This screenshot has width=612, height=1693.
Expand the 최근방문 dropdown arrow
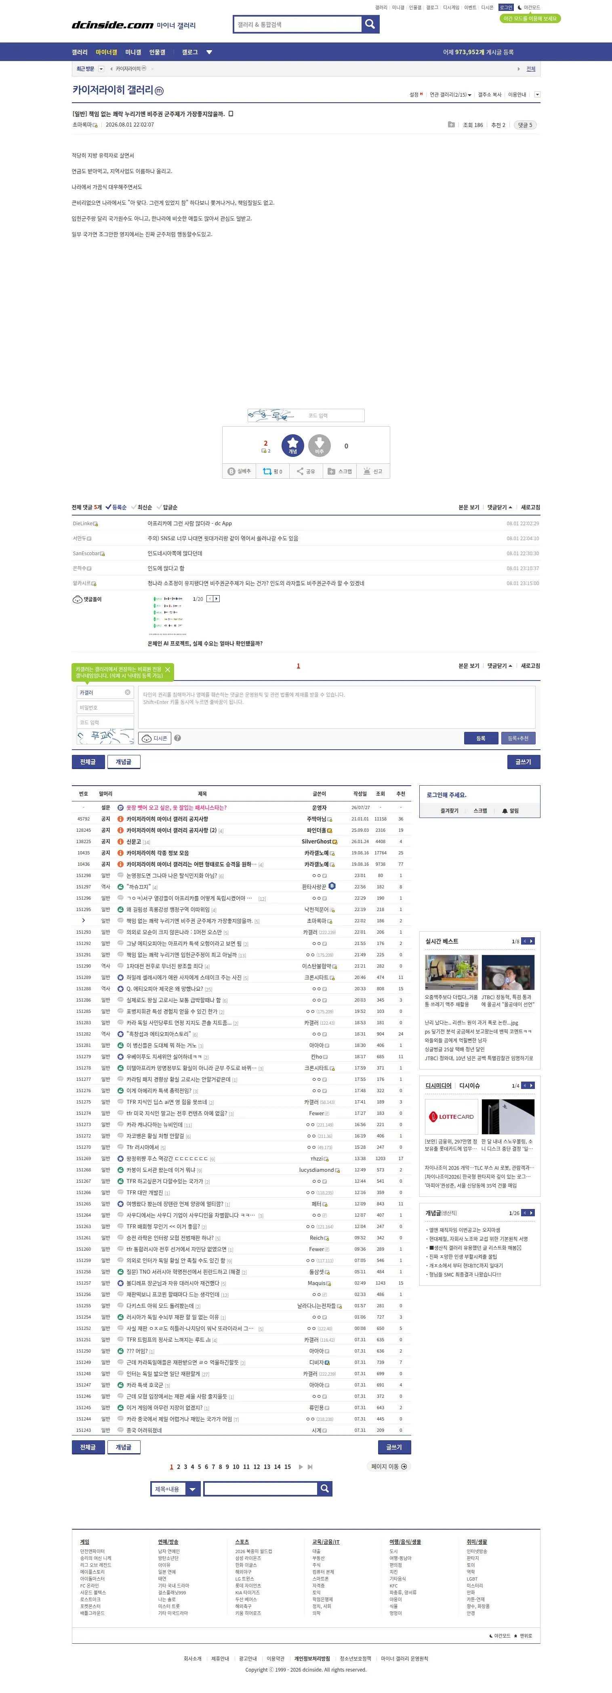(101, 68)
